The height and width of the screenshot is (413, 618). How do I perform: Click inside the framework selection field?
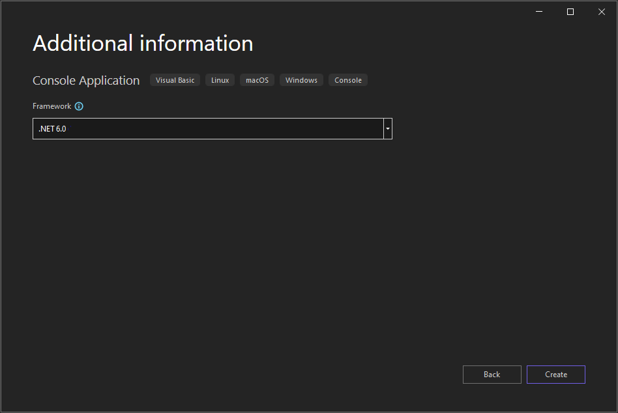(196, 128)
